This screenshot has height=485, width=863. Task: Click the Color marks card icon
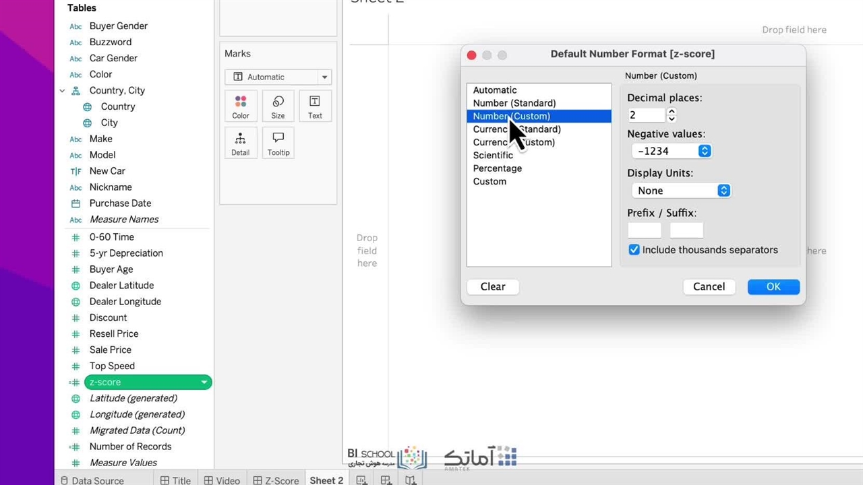point(241,106)
